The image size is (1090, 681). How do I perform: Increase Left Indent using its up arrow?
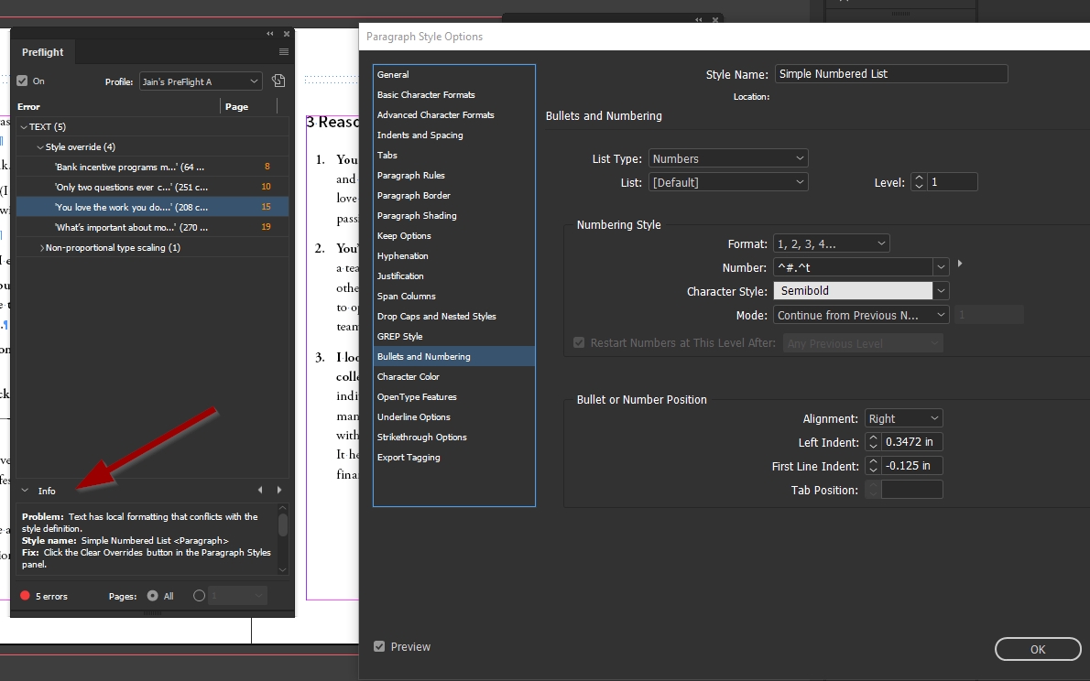pos(873,438)
